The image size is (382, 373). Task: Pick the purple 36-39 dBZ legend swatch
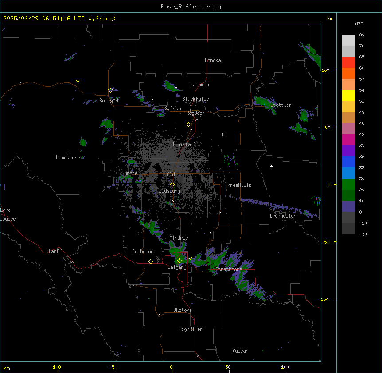(348, 151)
